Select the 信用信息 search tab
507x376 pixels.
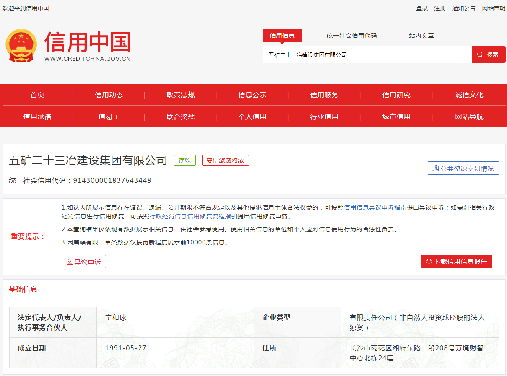coord(282,36)
